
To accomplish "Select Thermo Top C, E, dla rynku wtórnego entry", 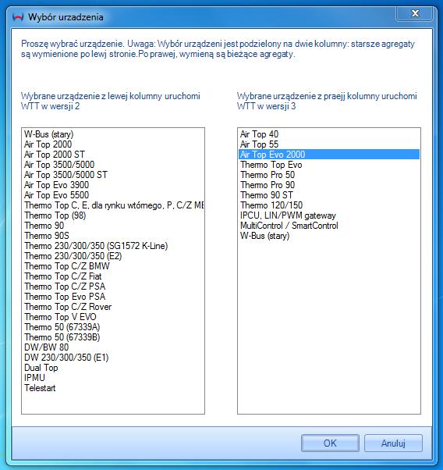I will [x=114, y=205].
